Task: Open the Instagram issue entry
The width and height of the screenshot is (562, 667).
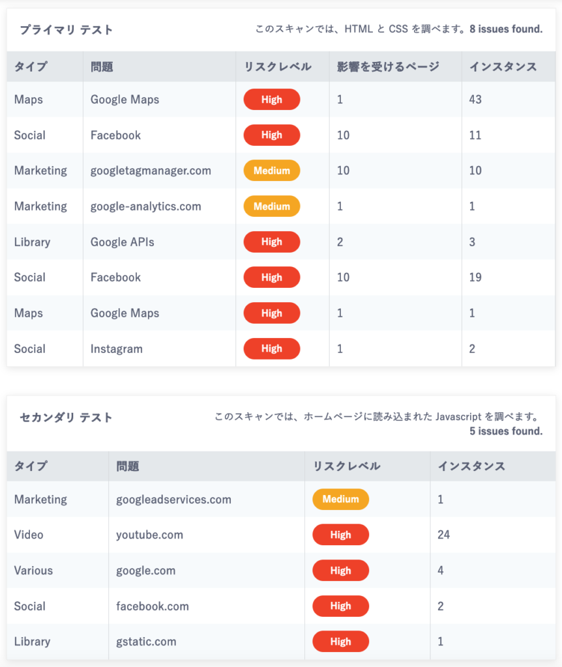Action: point(117,349)
